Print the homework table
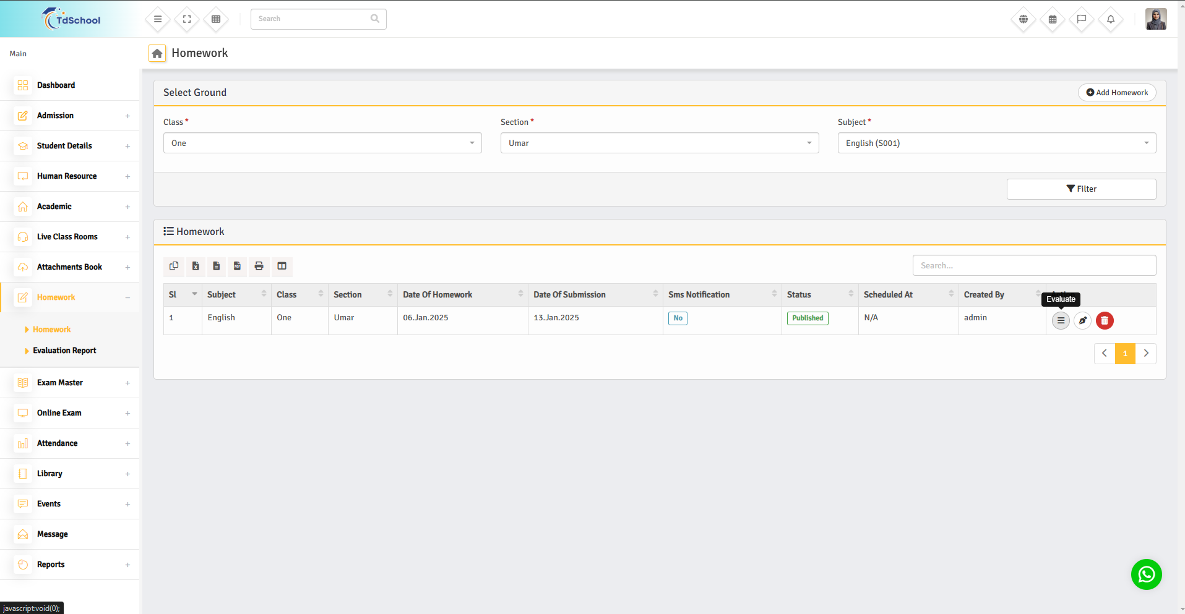Screen dimensions: 1185x614 click(x=259, y=266)
